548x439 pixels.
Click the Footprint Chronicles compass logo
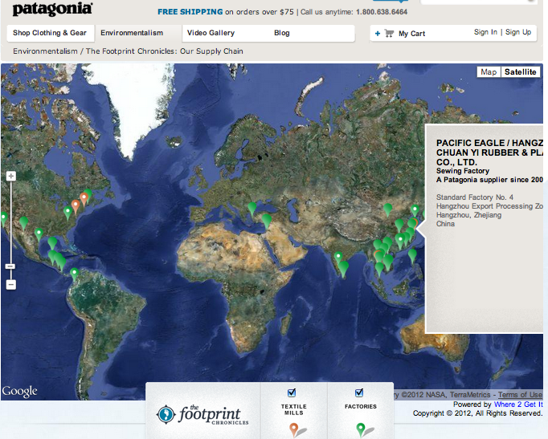(166, 414)
